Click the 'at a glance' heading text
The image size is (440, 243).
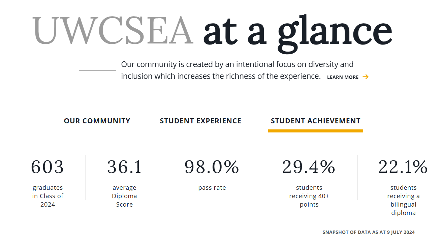298,32
